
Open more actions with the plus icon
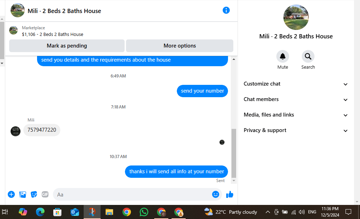pyautogui.click(x=11, y=194)
